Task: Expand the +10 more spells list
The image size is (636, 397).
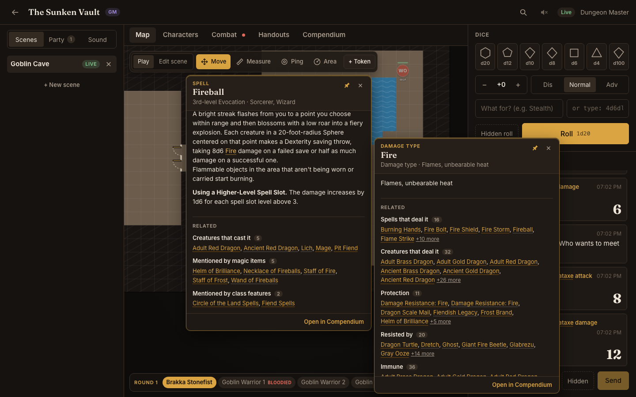Action: [x=428, y=239]
